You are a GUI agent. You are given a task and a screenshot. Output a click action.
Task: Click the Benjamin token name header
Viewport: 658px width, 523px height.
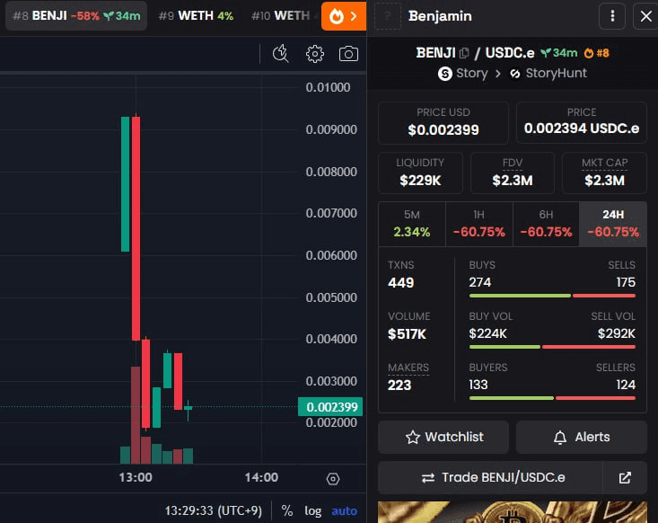440,16
